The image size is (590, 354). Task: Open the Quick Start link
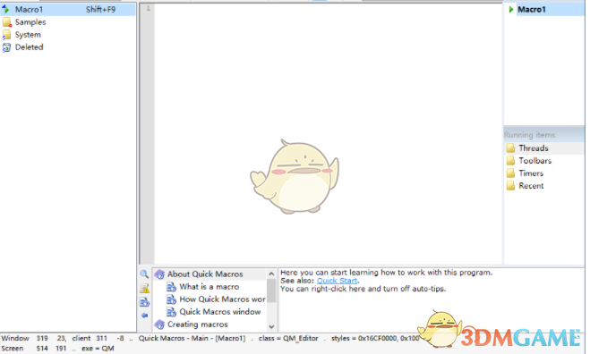[x=337, y=281]
